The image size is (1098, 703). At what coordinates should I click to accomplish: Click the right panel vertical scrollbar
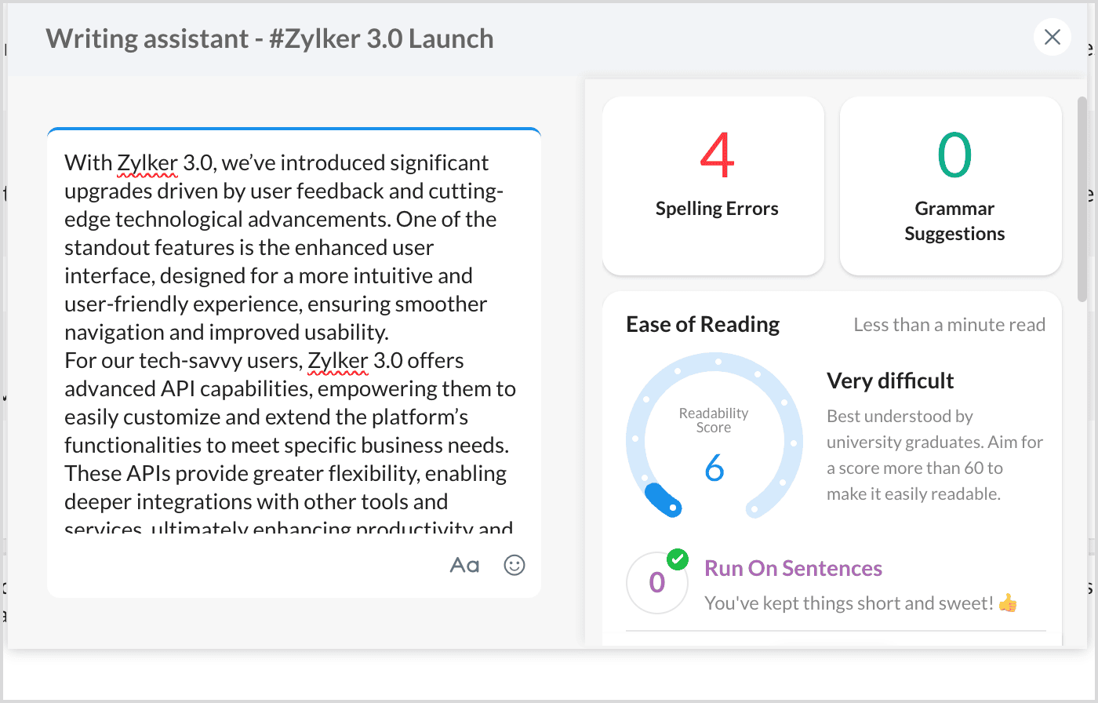[1082, 200]
